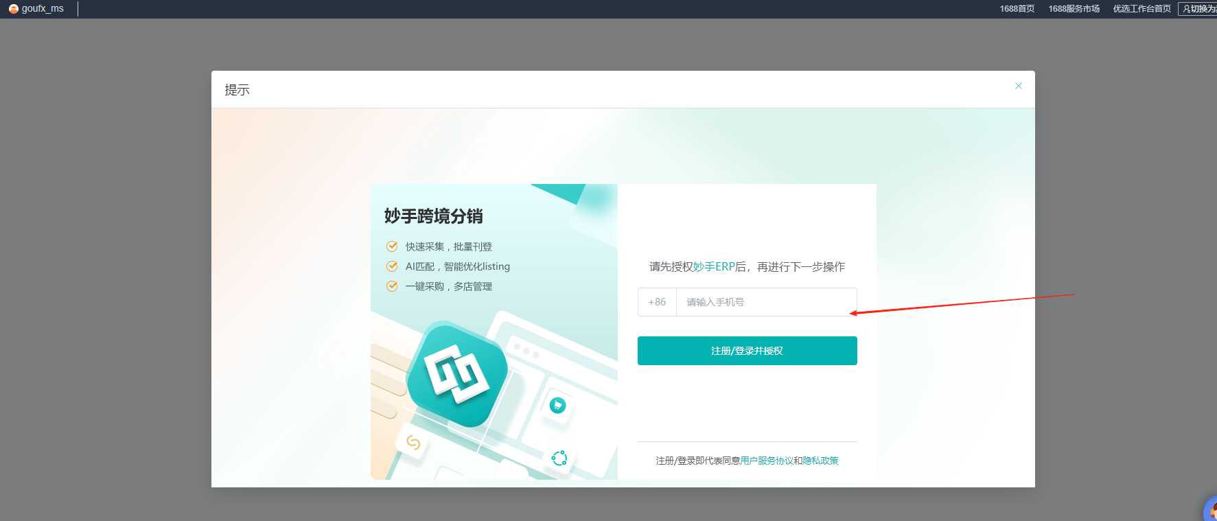
Task: Open the 隐私政策 link
Action: pos(821,461)
